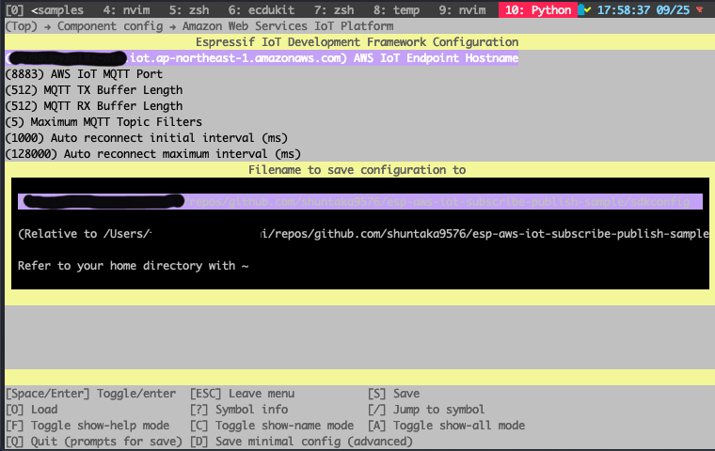Select Maximum MQTT Topic Filters entry

pyautogui.click(x=103, y=121)
